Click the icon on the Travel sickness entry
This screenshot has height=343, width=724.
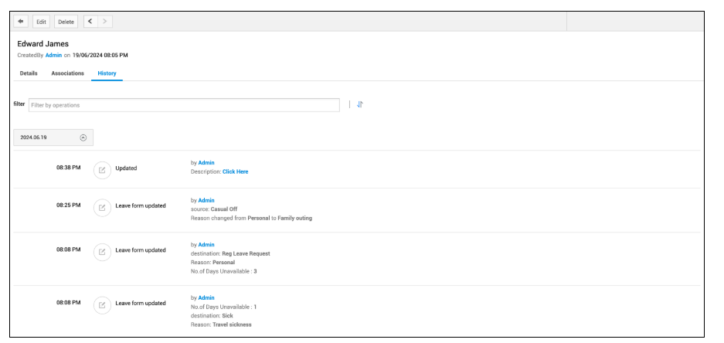[102, 304]
